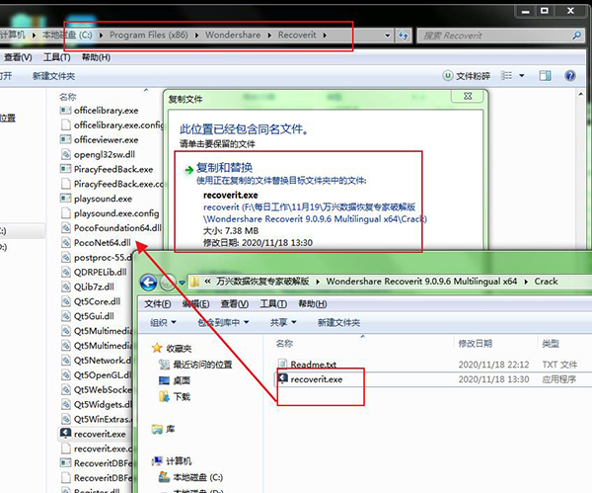Open the 包含到库中 dropdown
592x493 pixels.
tap(223, 322)
